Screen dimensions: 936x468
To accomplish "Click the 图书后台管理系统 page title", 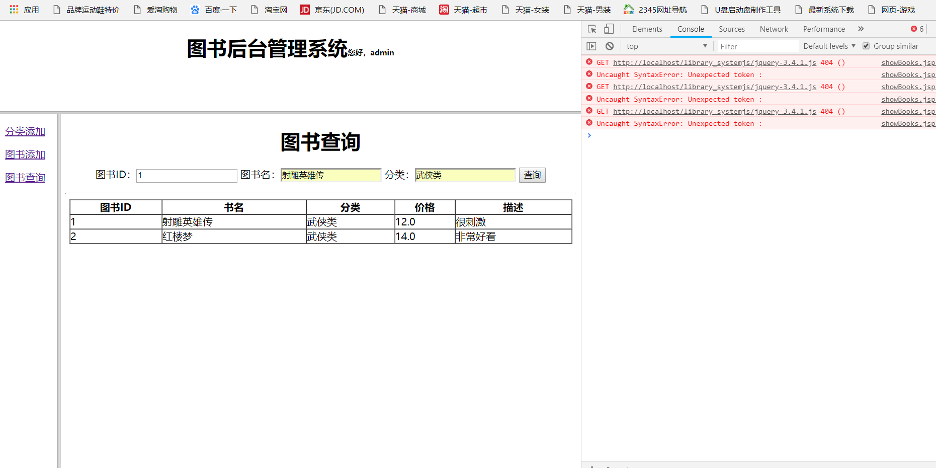I will coord(267,49).
